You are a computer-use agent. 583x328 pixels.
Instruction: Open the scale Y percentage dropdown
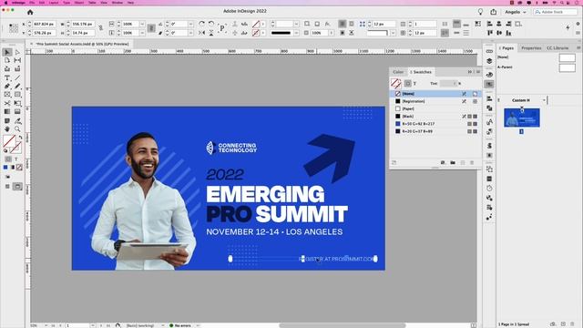142,33
